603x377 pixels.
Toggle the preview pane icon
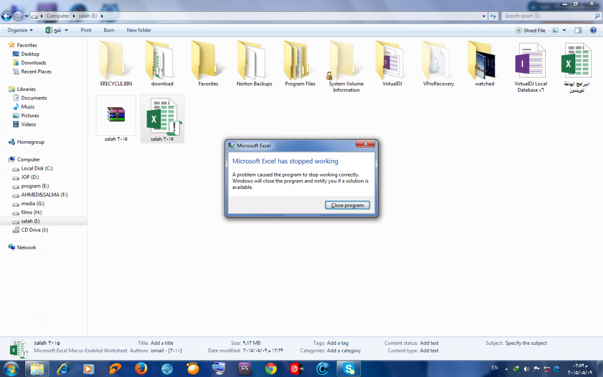pos(578,30)
